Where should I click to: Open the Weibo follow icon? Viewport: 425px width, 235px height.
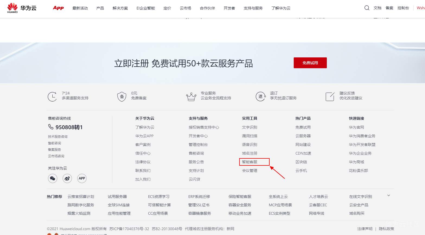[x=67, y=178]
